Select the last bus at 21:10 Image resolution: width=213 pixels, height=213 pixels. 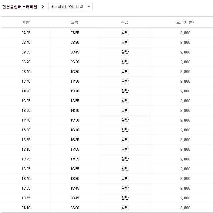click(x=26, y=208)
